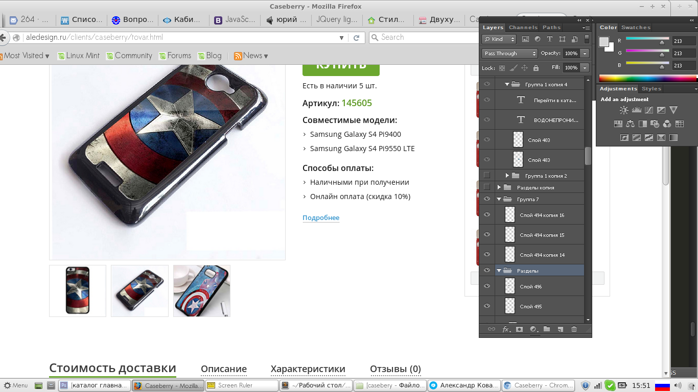Add a Channel Mixer adjustment

tap(667, 124)
